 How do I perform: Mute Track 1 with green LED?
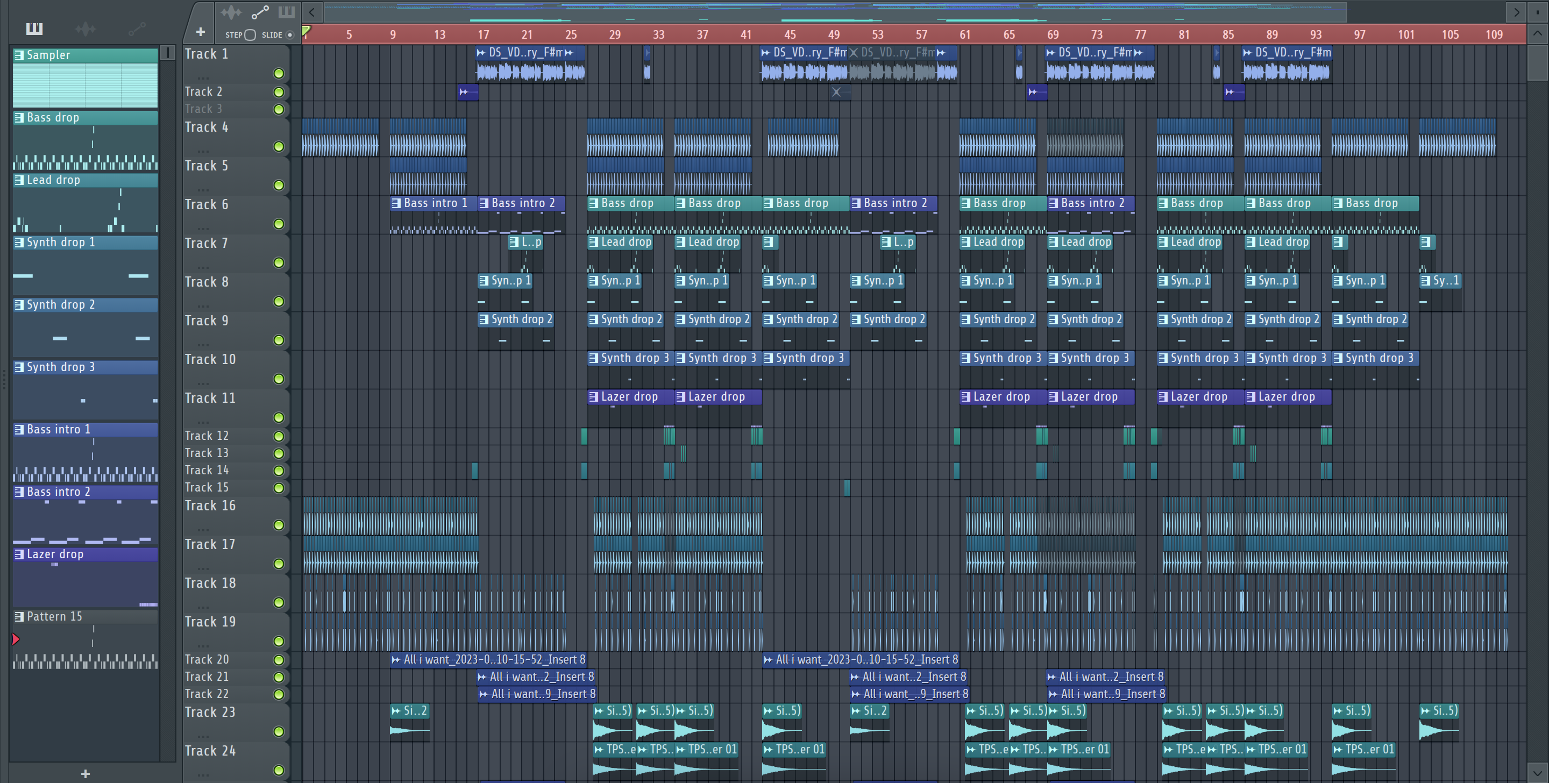click(x=279, y=73)
